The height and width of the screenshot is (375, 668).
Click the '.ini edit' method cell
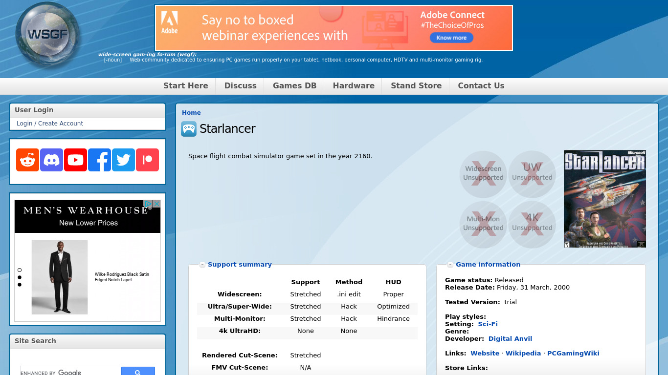349,294
